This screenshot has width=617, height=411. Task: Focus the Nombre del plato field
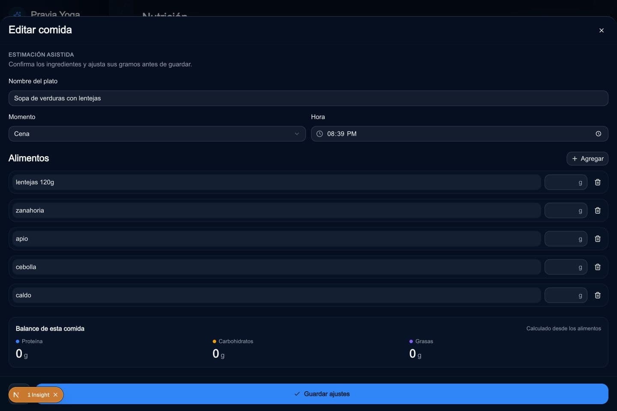[x=308, y=98]
